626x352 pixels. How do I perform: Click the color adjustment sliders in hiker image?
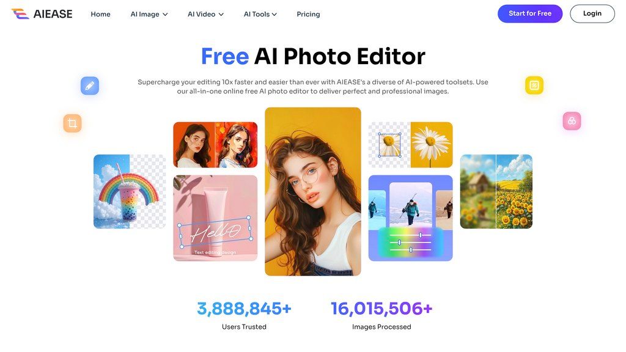coord(410,243)
